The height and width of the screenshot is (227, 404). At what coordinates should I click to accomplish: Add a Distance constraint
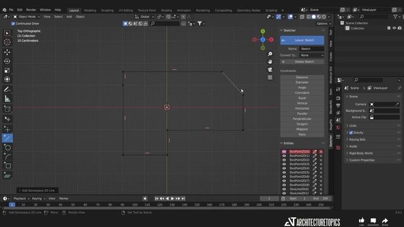pos(302,77)
